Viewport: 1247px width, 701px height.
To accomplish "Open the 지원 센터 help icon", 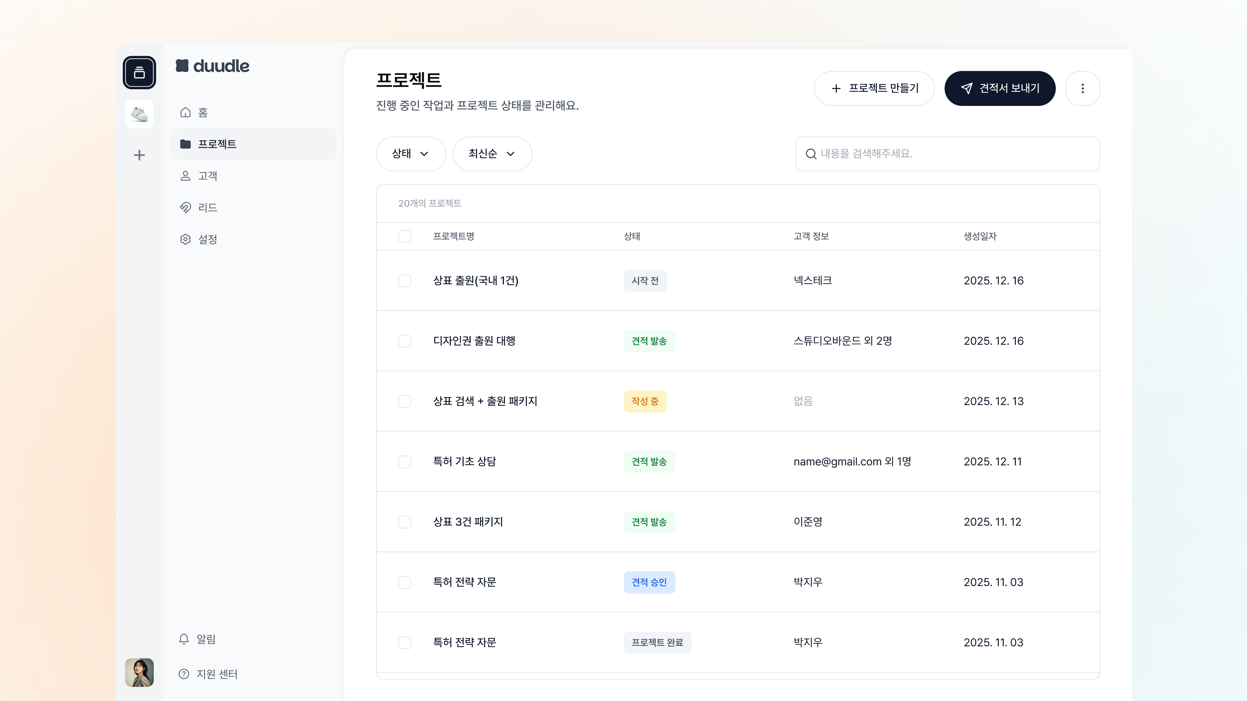I will coord(184,674).
